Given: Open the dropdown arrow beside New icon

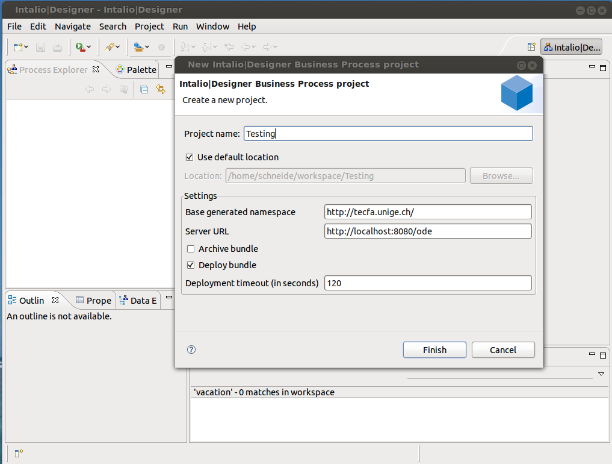Looking at the screenshot, I should point(26,47).
